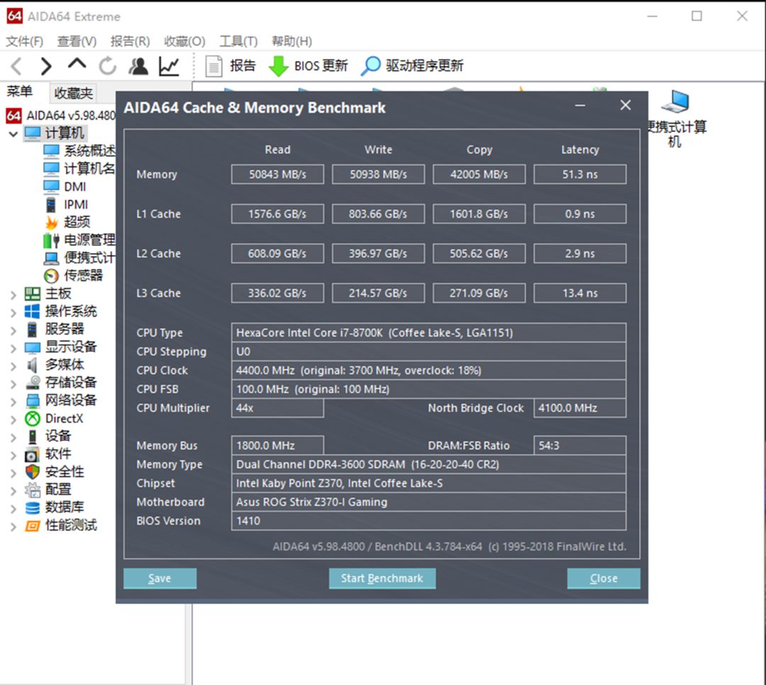Expand the DirectX node
This screenshot has width=766, height=685.
(13, 420)
